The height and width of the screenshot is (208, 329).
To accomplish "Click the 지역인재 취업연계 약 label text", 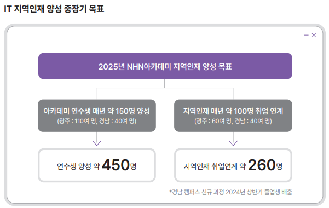I will (215, 166).
